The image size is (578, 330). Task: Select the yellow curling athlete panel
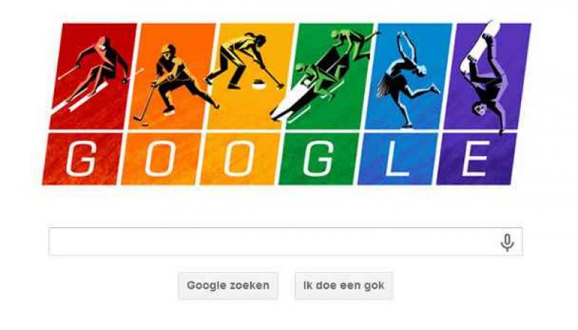251,77
